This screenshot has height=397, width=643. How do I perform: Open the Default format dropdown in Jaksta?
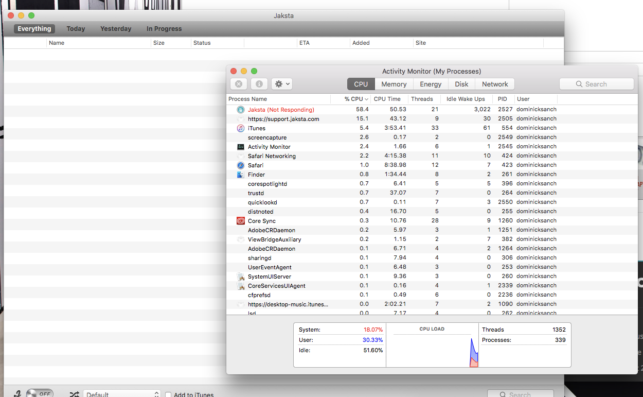(x=122, y=394)
